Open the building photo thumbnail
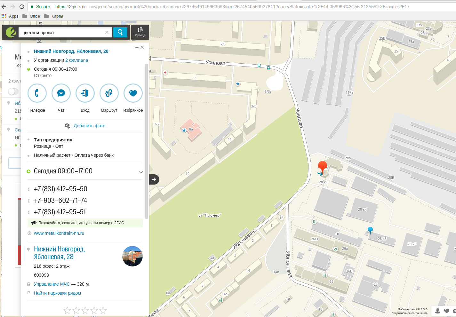 [132, 256]
